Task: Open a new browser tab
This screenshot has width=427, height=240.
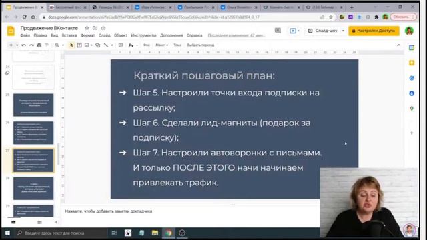Action: (x=352, y=7)
